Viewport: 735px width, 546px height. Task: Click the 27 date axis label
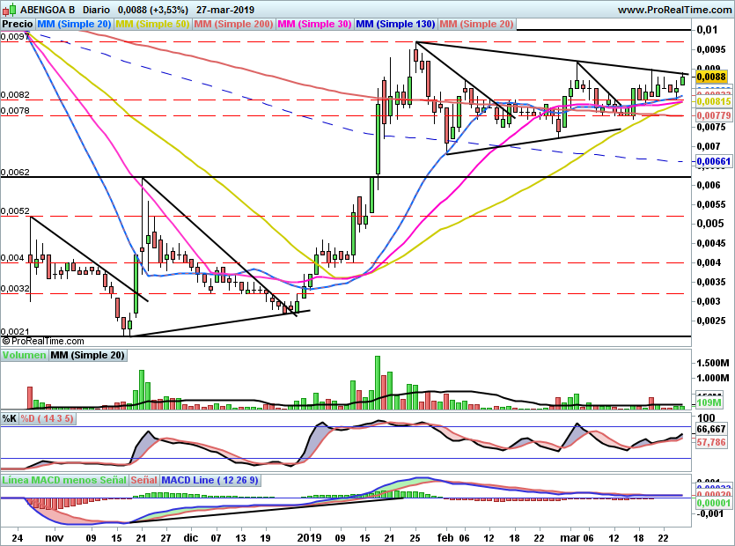(x=165, y=537)
